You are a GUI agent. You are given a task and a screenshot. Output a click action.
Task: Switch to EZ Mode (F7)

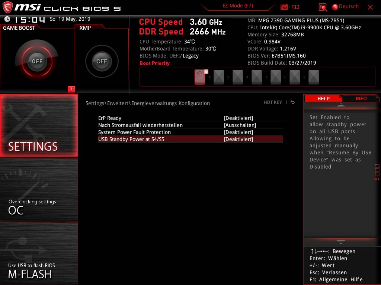click(238, 6)
